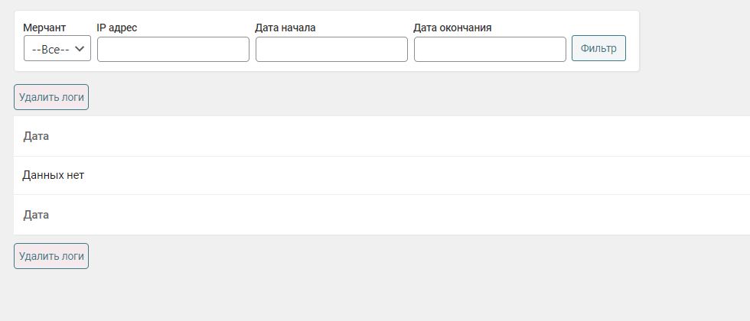750x321 pixels.
Task: Click into the Дата начала field
Action: point(331,49)
